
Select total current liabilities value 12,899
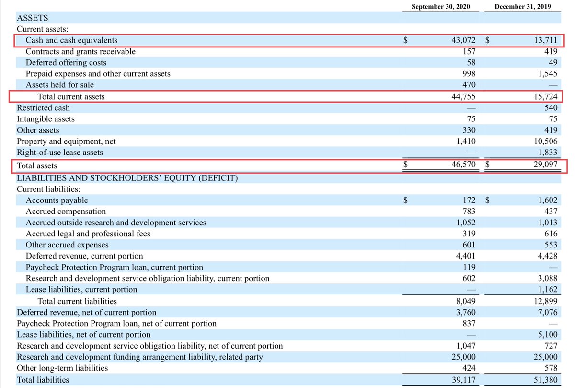(545, 301)
